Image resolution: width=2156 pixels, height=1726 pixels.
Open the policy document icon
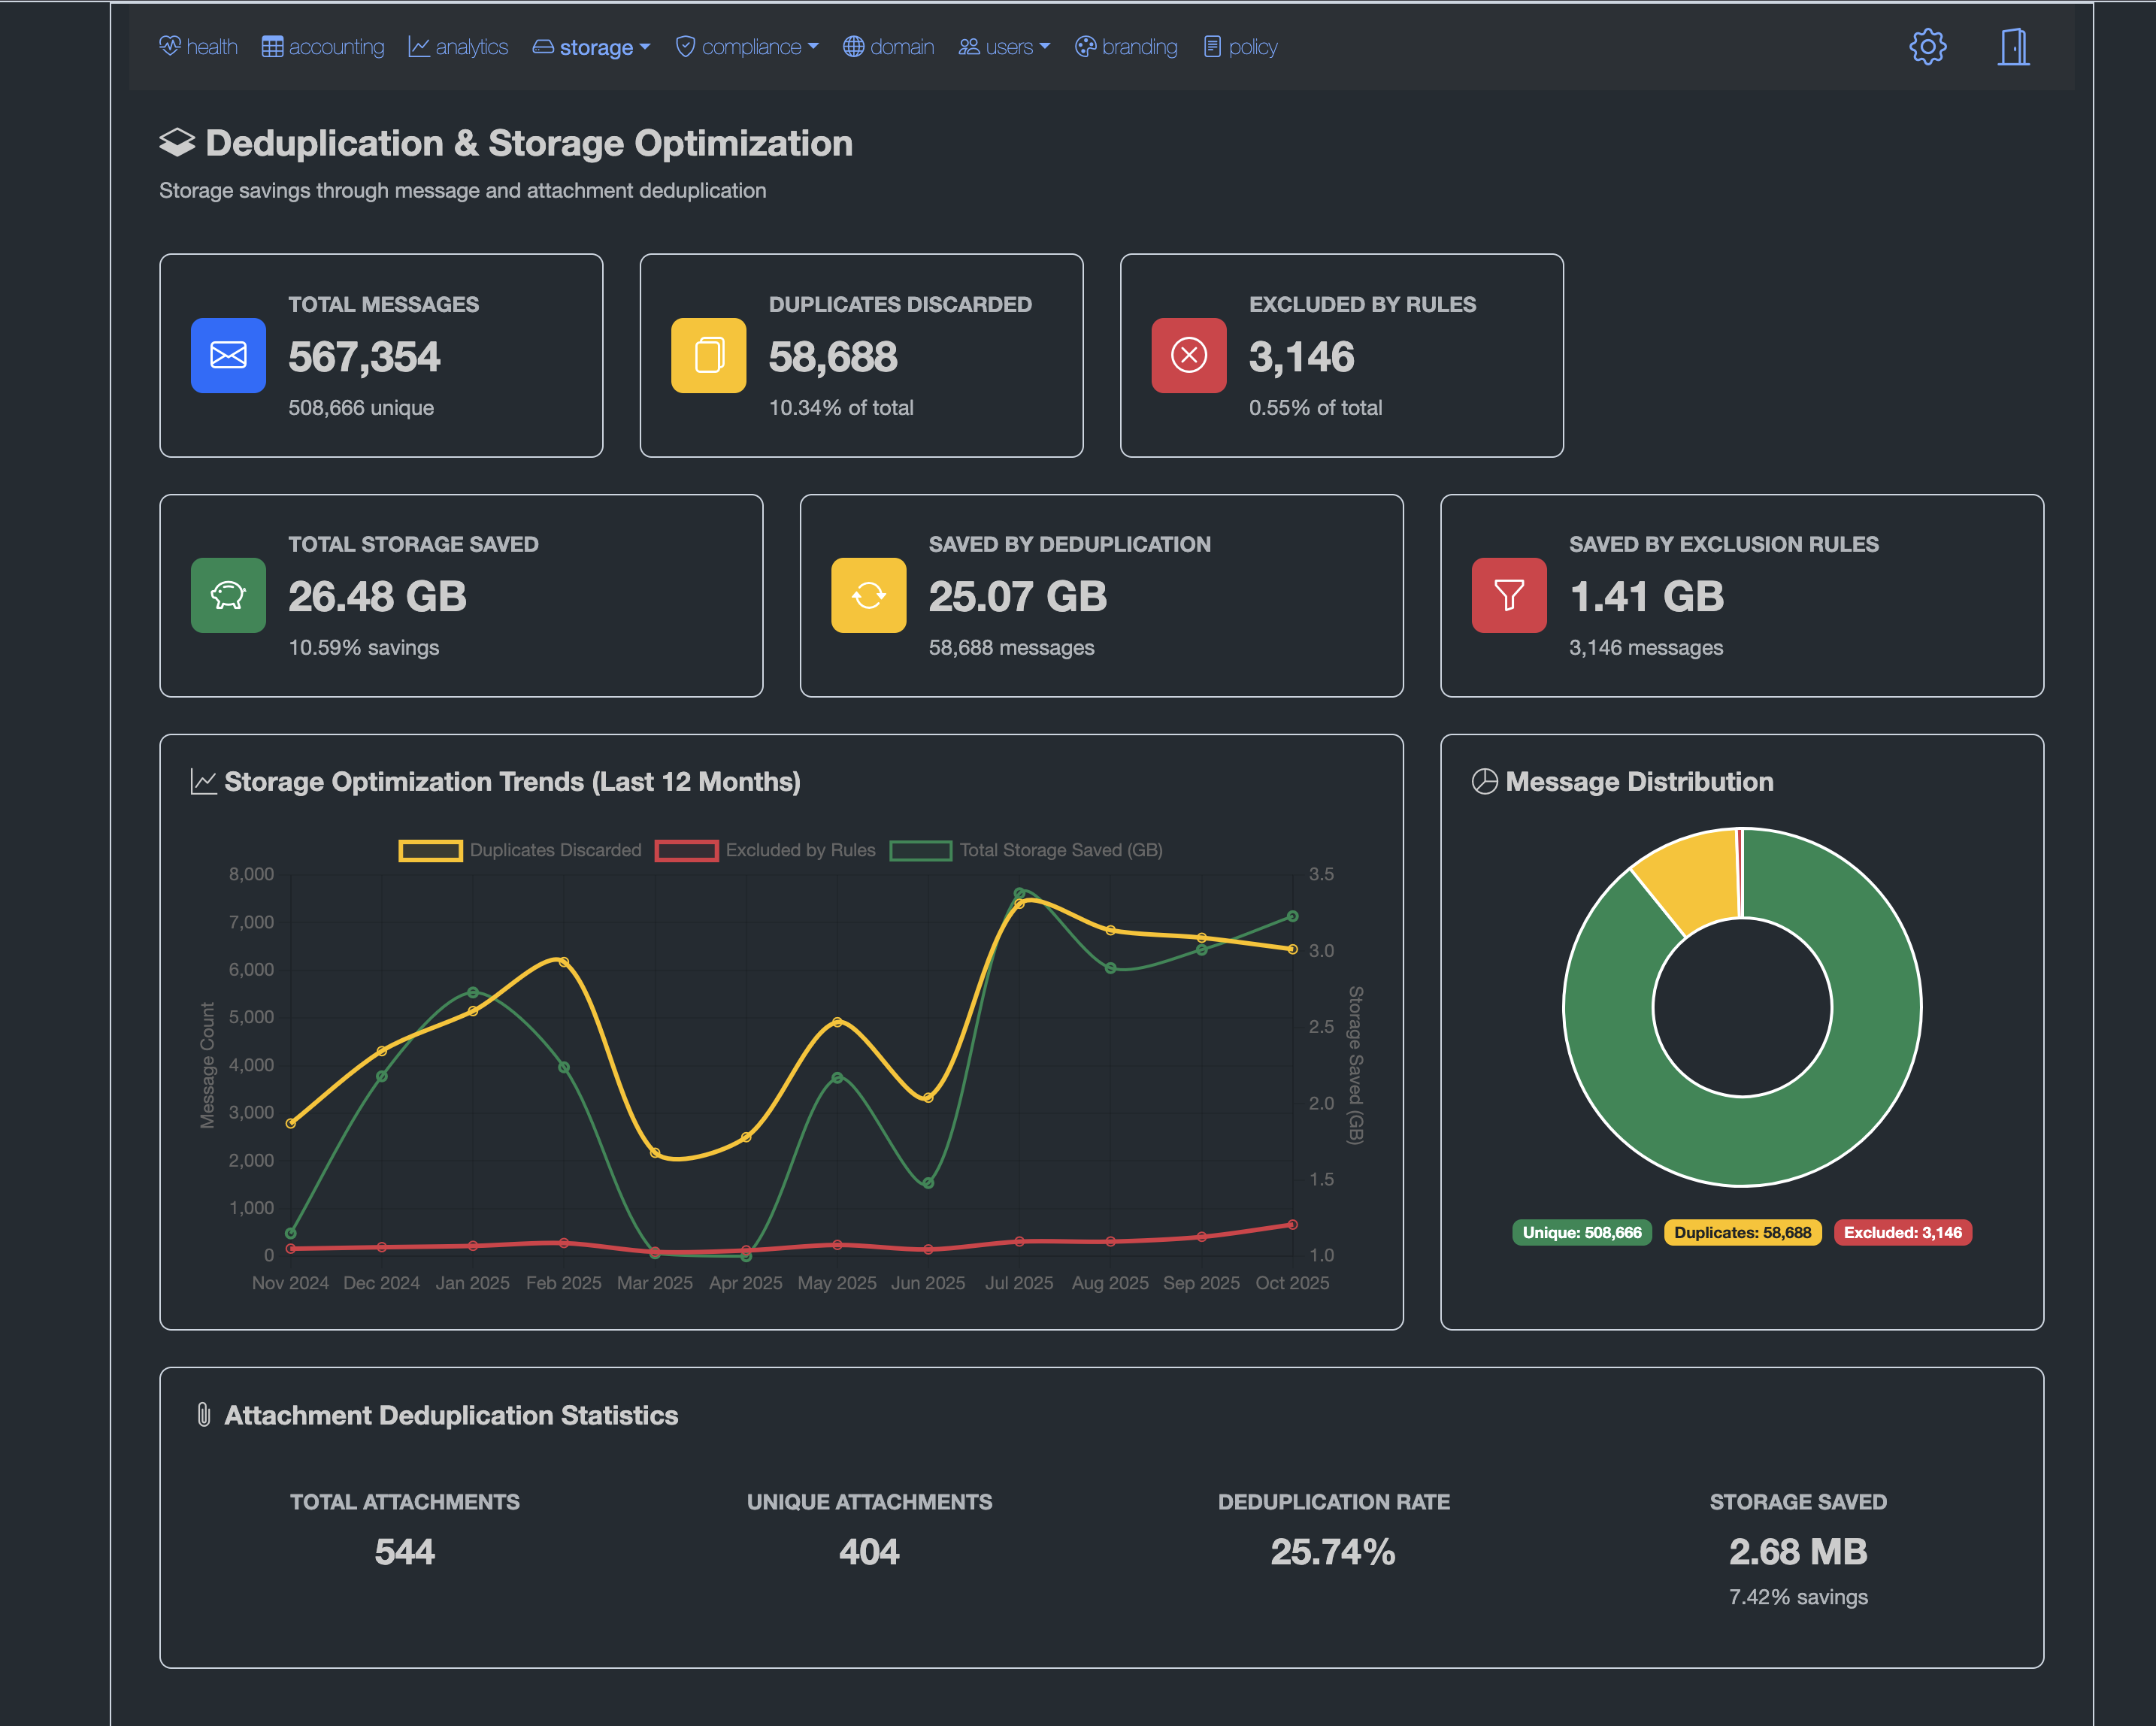pyautogui.click(x=1213, y=46)
